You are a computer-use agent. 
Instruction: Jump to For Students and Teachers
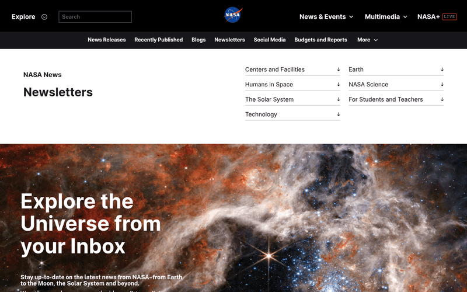pyautogui.click(x=396, y=99)
